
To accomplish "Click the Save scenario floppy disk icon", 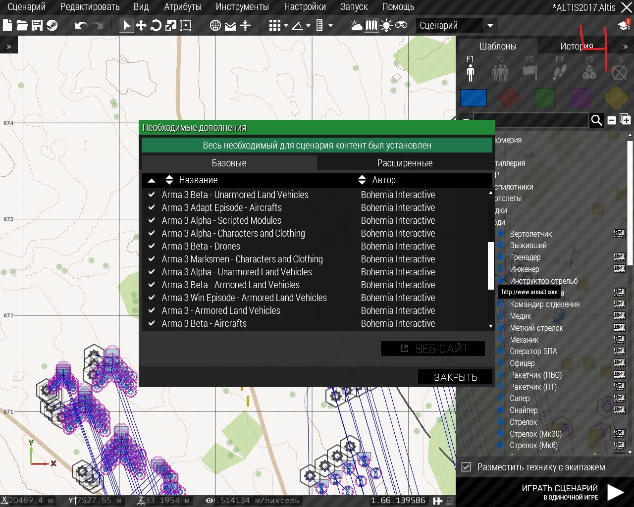I will point(37,25).
